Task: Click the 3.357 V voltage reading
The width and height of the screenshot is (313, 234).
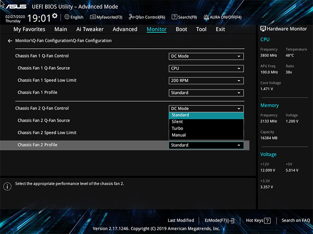Action: (266, 187)
